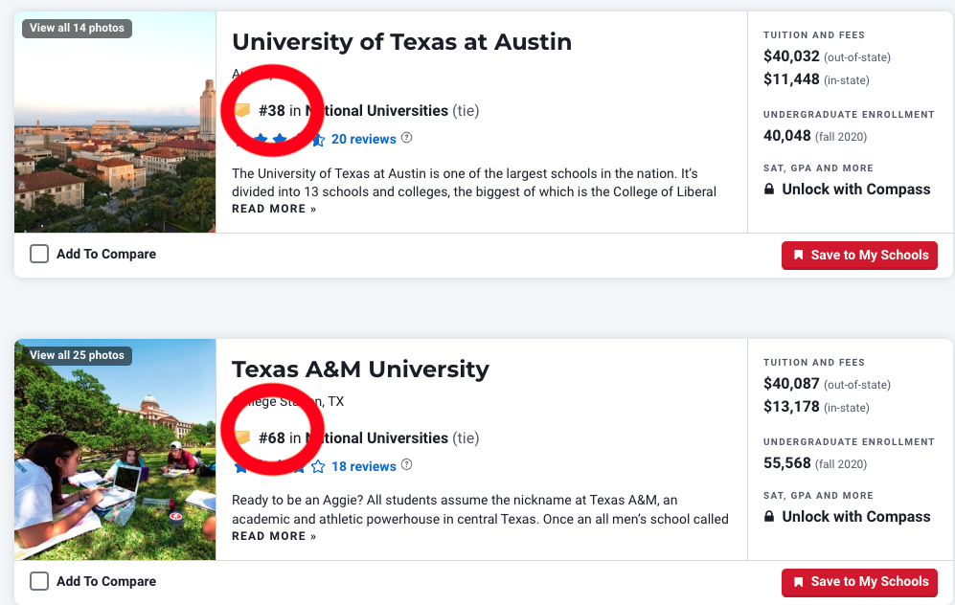955x605 pixels.
Task: View all 25 photos of Texas A&M
Action: (77, 355)
